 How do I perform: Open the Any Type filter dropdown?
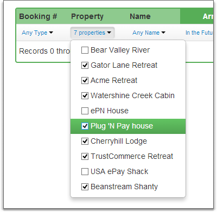(37, 33)
